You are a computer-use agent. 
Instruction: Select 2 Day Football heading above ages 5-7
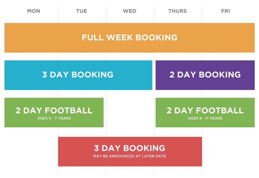(54, 110)
